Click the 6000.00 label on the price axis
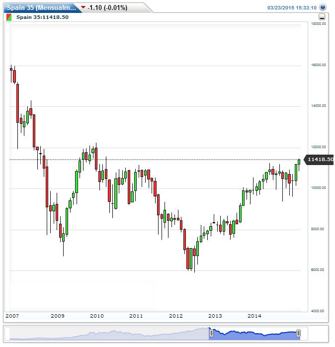Viewport: 335px width, 347px height. (x=318, y=270)
